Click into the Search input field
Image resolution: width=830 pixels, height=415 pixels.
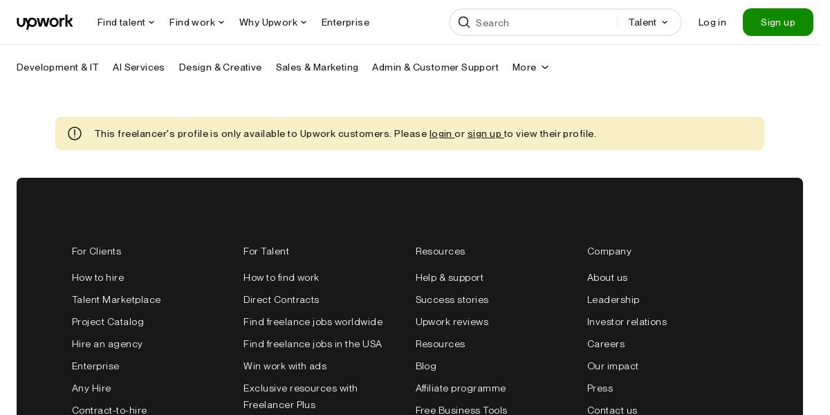(x=543, y=23)
